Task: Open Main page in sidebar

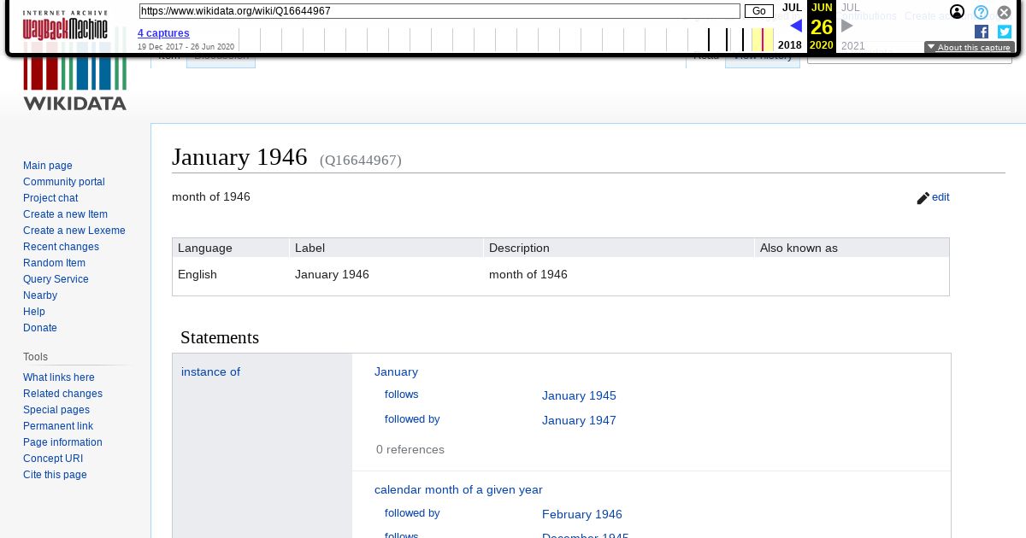Action: pyautogui.click(x=48, y=166)
